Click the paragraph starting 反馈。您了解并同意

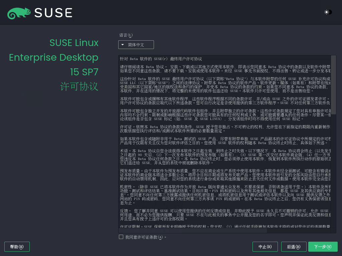point(225,215)
